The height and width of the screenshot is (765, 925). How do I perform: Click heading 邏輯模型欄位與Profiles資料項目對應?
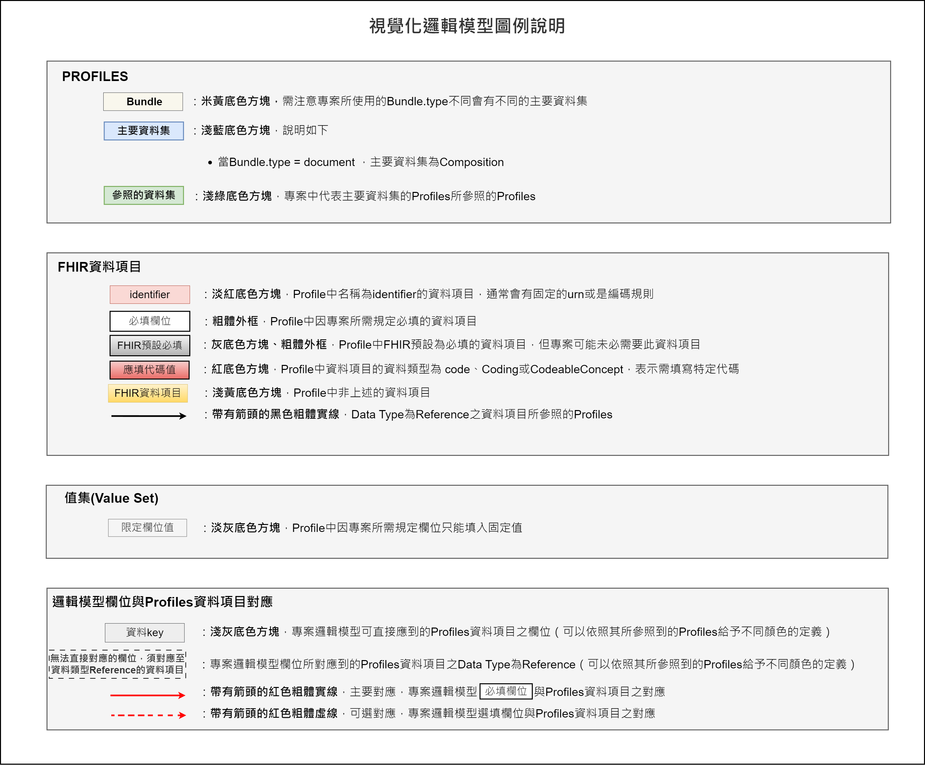(162, 602)
